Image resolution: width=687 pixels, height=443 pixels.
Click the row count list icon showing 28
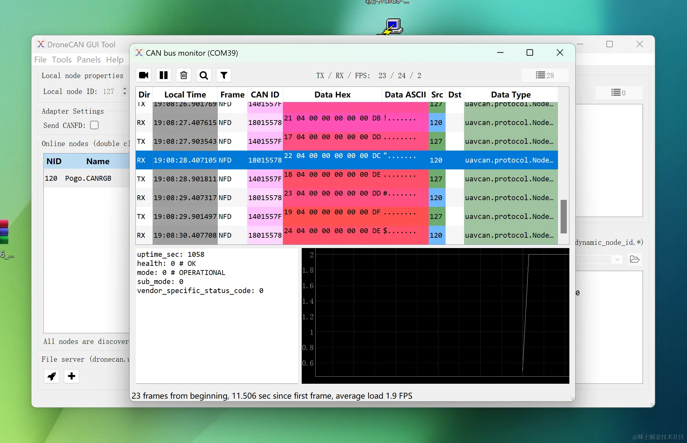pyautogui.click(x=545, y=75)
